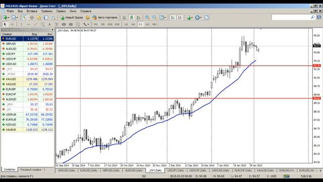323x182 pixels.
Task: Open the Navigator panel icon
Action: (x=39, y=18)
